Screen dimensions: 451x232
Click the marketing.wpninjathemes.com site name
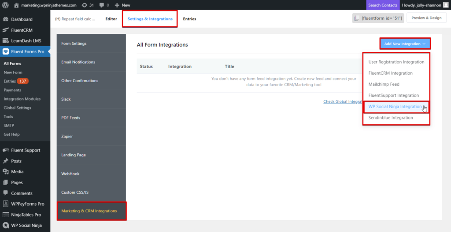(x=49, y=5)
